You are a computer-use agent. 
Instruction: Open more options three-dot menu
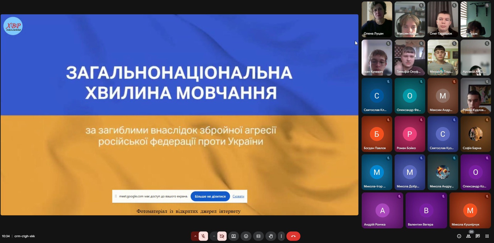(281, 236)
